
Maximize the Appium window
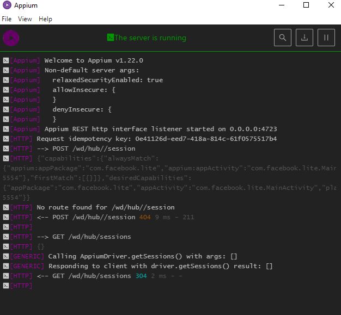click(306, 5)
